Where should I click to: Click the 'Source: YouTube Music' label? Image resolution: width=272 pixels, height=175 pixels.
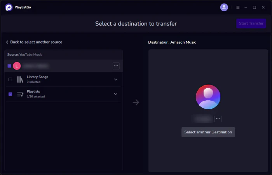[25, 54]
